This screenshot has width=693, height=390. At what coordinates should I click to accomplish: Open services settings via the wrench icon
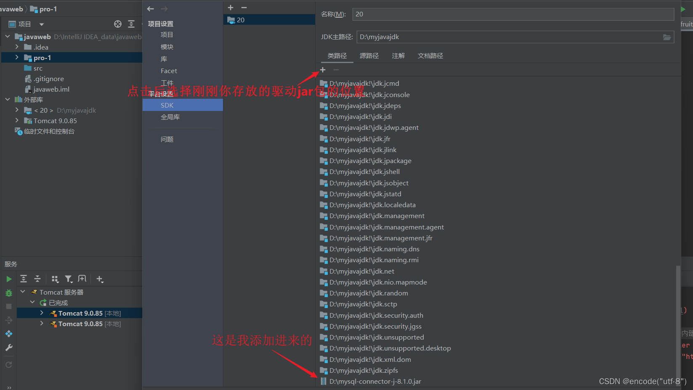click(9, 348)
